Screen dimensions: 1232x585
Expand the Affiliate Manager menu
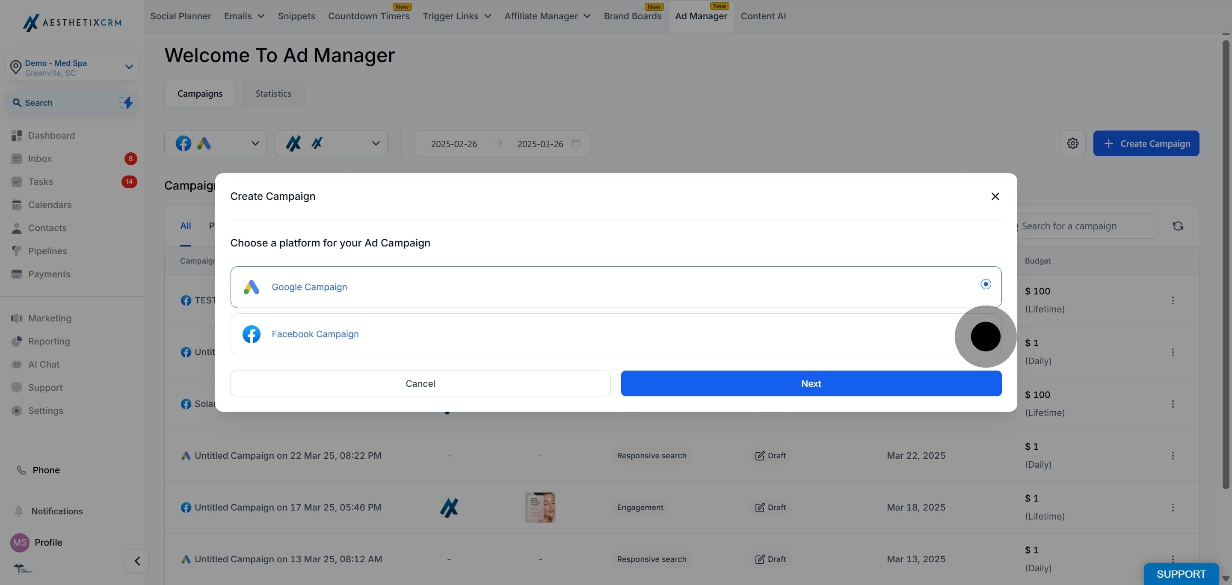547,16
